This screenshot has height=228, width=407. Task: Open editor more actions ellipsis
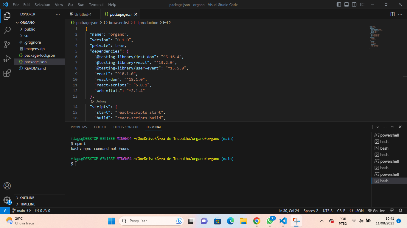[x=400, y=14]
